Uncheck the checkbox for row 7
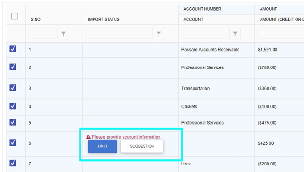 tap(13, 163)
